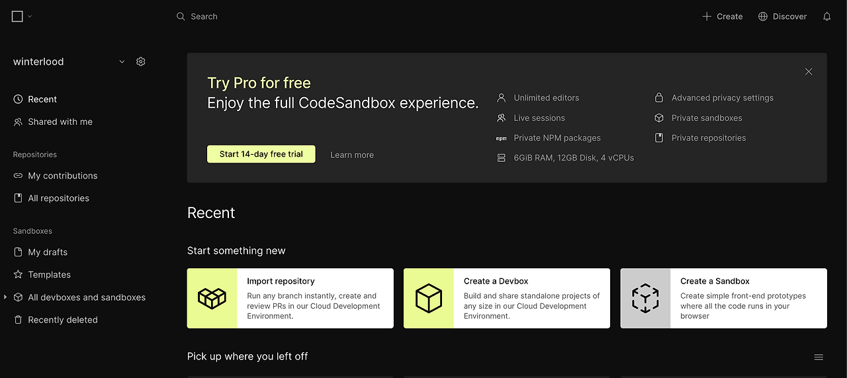Open the Create a Devbox card
The width and height of the screenshot is (847, 378).
pyautogui.click(x=507, y=298)
